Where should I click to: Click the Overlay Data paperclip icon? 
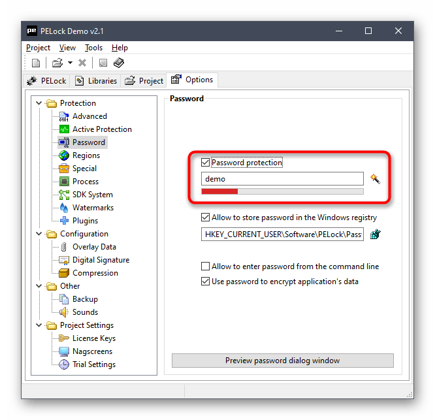pos(64,247)
